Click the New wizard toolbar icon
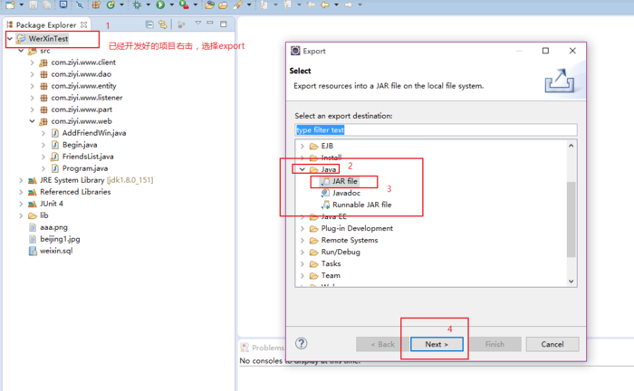The width and height of the screenshot is (634, 391). coord(10,5)
